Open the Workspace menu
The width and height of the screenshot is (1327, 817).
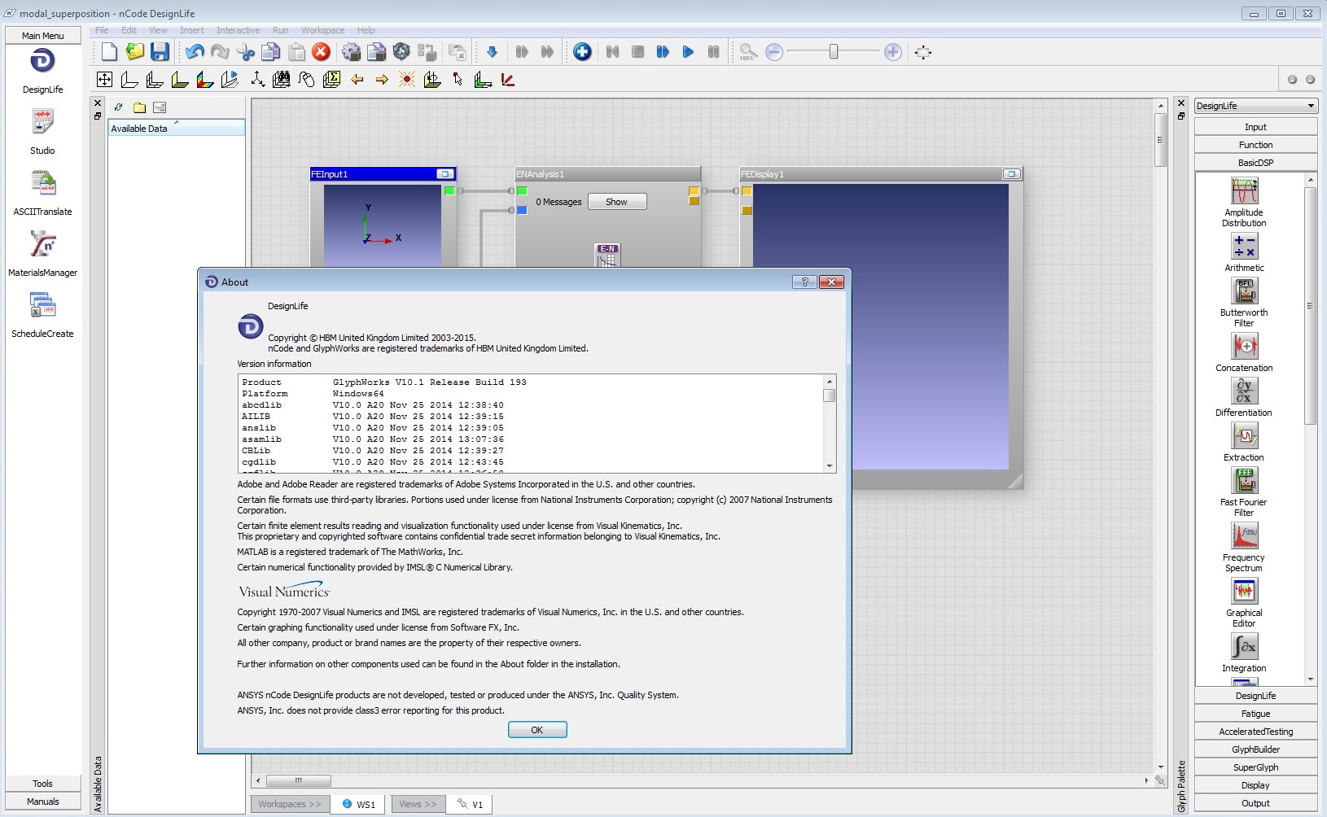[x=322, y=30]
